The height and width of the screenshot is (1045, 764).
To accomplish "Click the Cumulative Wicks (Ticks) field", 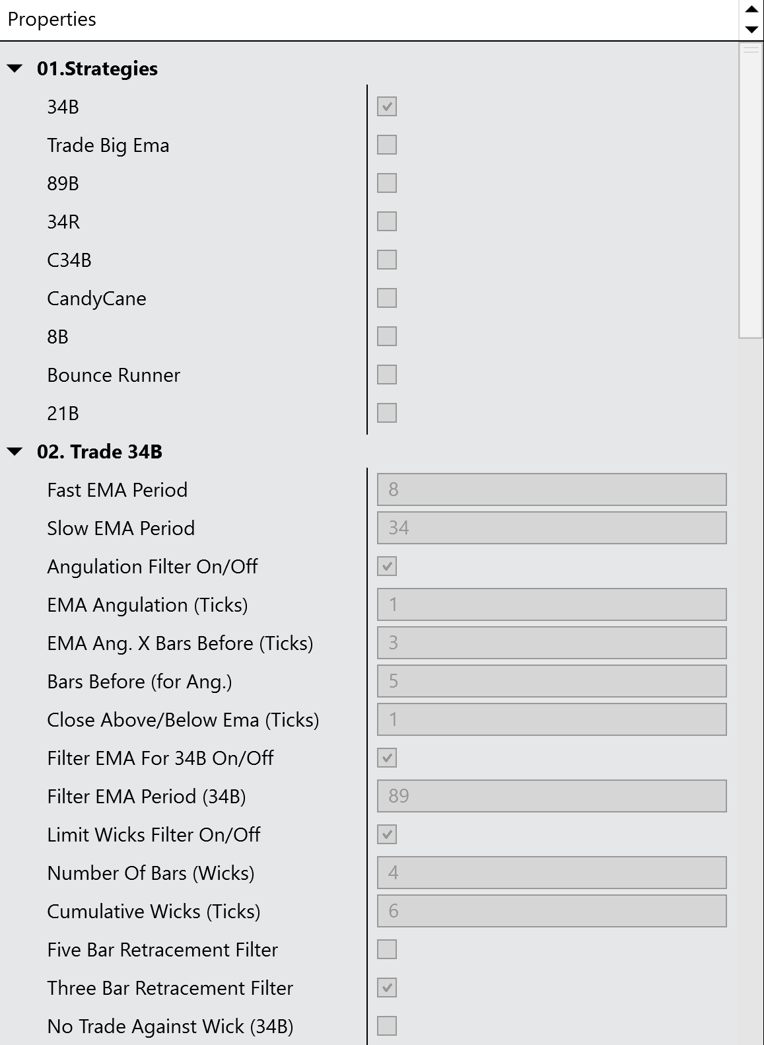I will point(551,911).
